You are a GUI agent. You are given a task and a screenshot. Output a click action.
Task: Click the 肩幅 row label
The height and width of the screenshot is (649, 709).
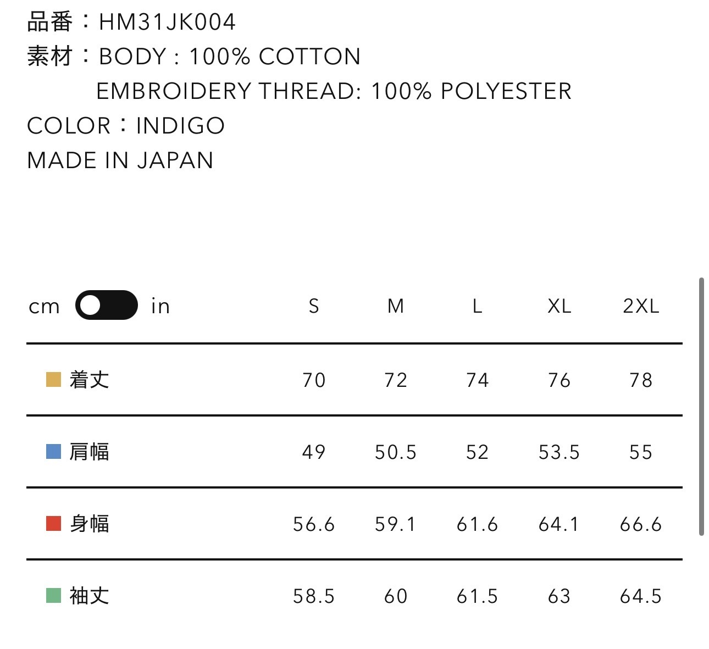[x=90, y=452]
